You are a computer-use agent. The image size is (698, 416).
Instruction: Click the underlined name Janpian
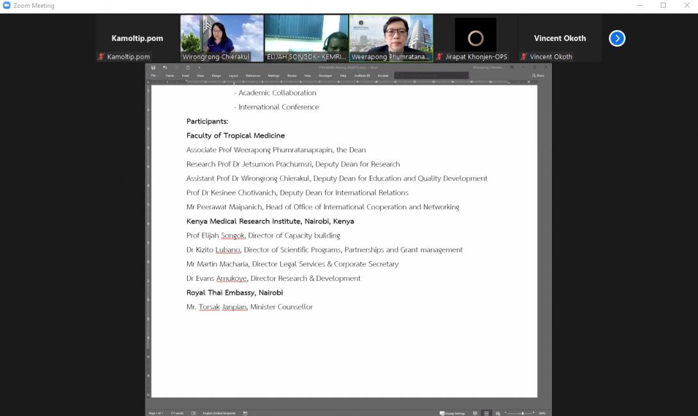pyautogui.click(x=234, y=307)
